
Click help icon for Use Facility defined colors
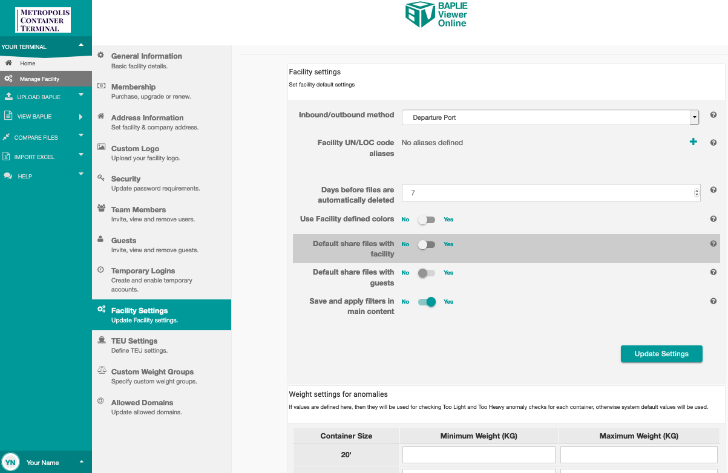(x=713, y=219)
